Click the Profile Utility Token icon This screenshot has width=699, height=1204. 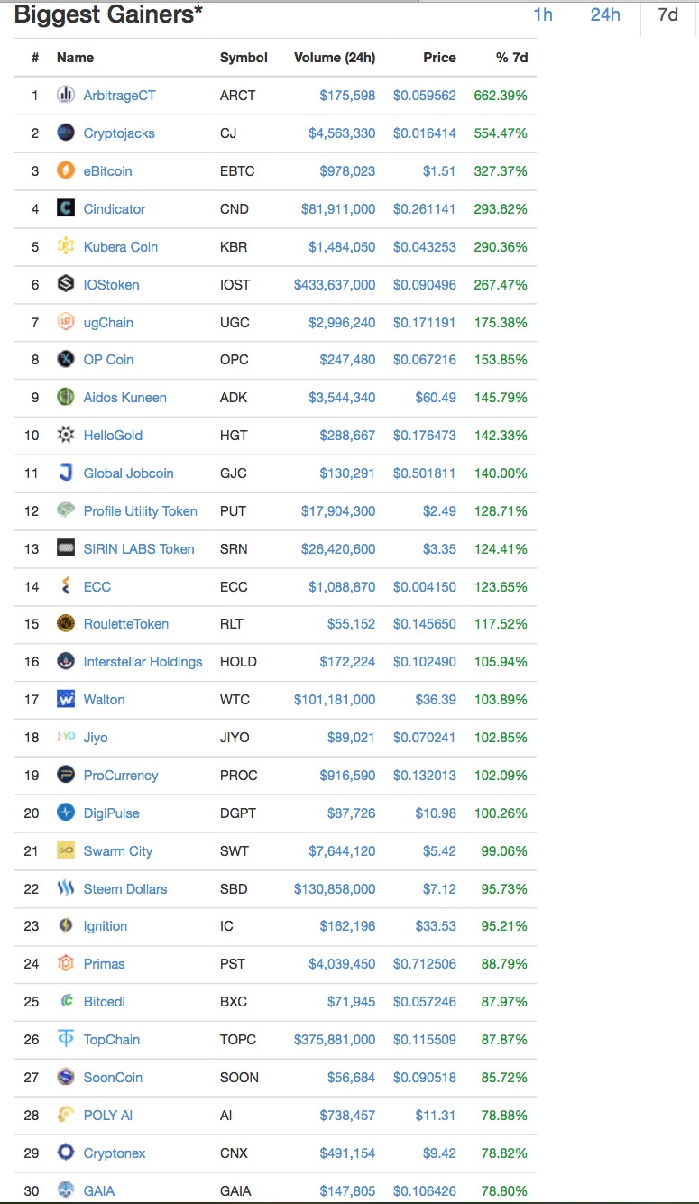66,510
